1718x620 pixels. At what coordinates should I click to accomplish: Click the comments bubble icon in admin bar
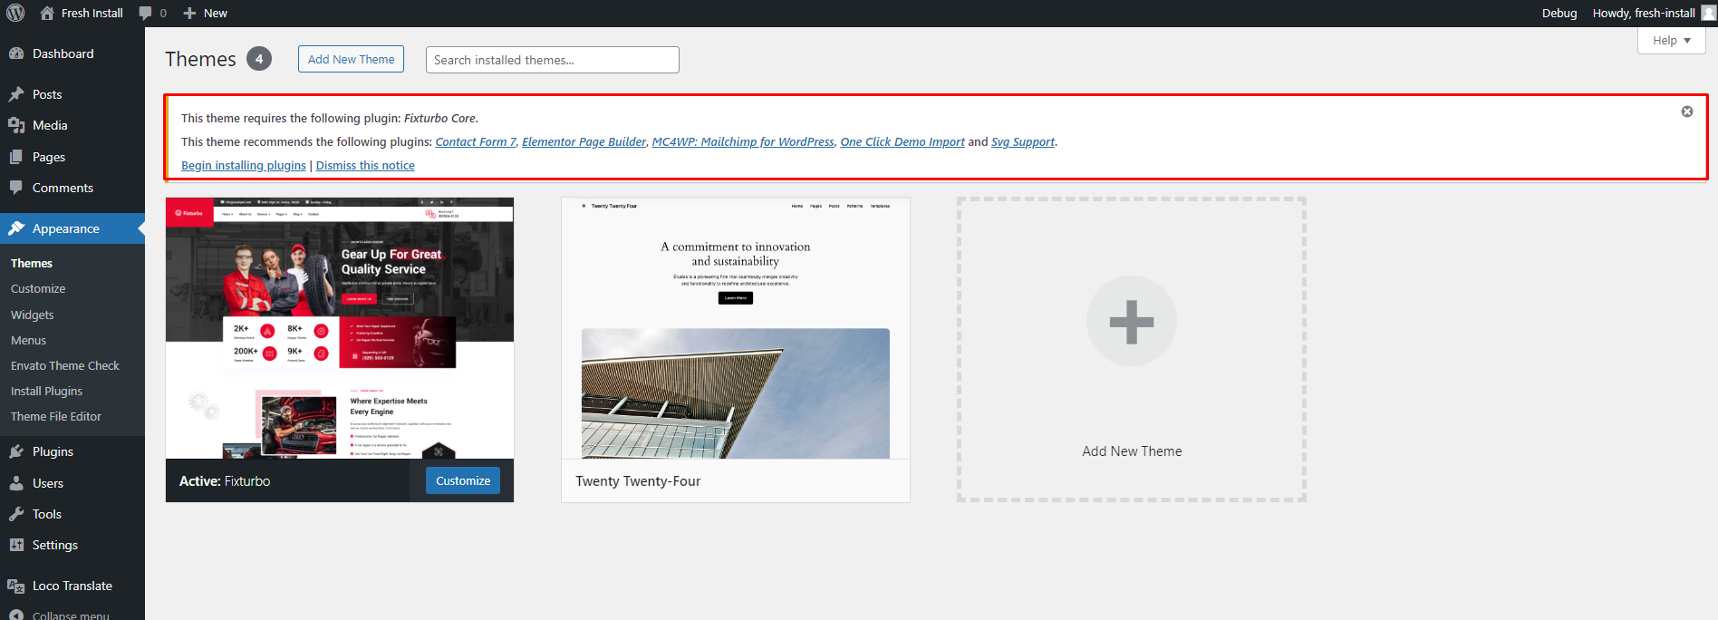point(145,13)
